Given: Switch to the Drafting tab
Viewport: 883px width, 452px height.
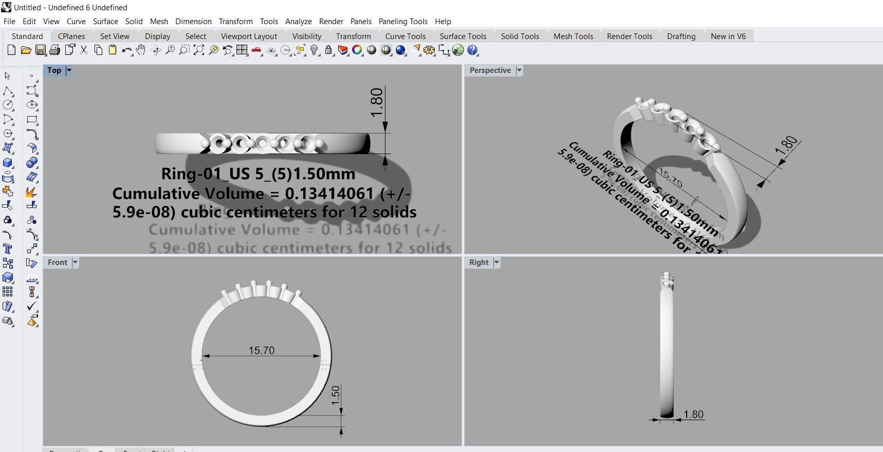Looking at the screenshot, I should 681,36.
